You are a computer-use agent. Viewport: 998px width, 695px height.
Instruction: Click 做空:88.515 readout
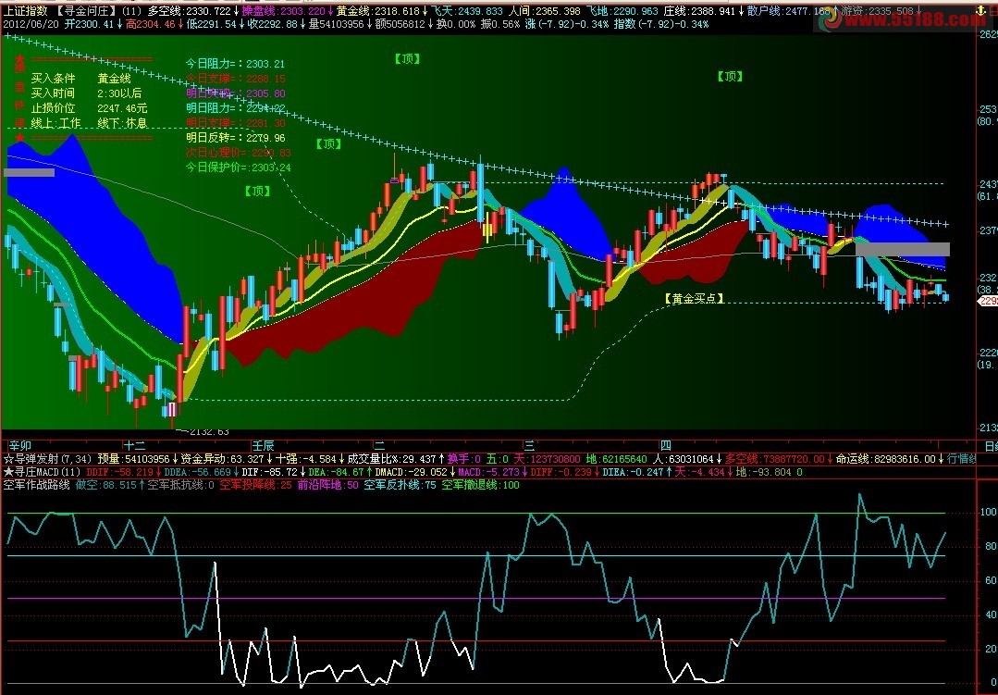click(x=106, y=486)
